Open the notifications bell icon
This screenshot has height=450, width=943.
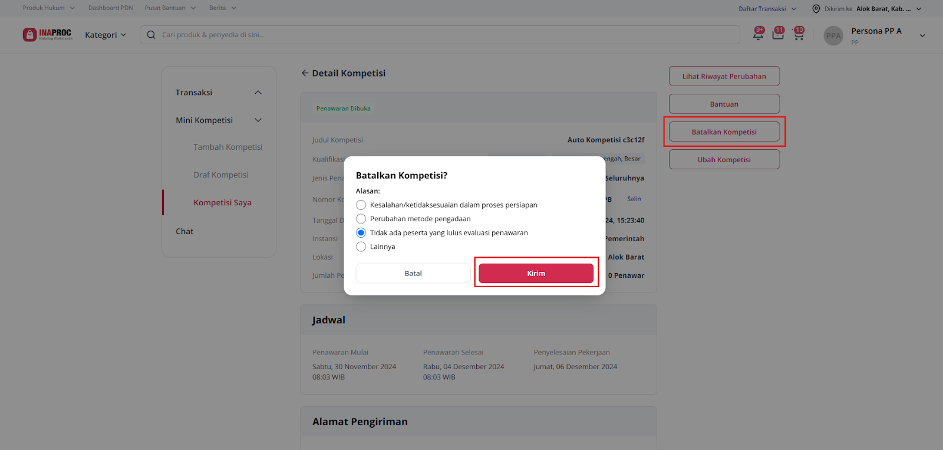pos(758,34)
